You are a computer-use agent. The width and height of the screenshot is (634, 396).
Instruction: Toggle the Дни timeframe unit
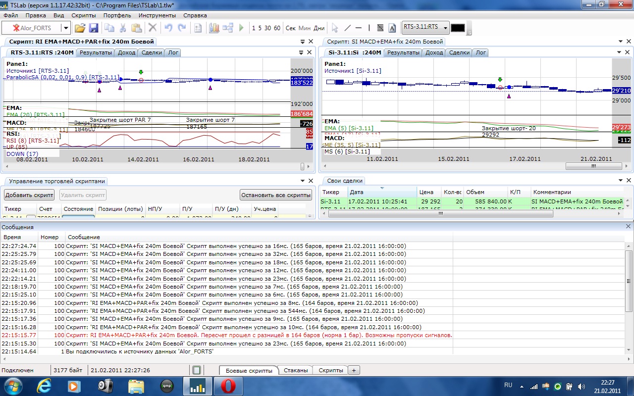(319, 28)
